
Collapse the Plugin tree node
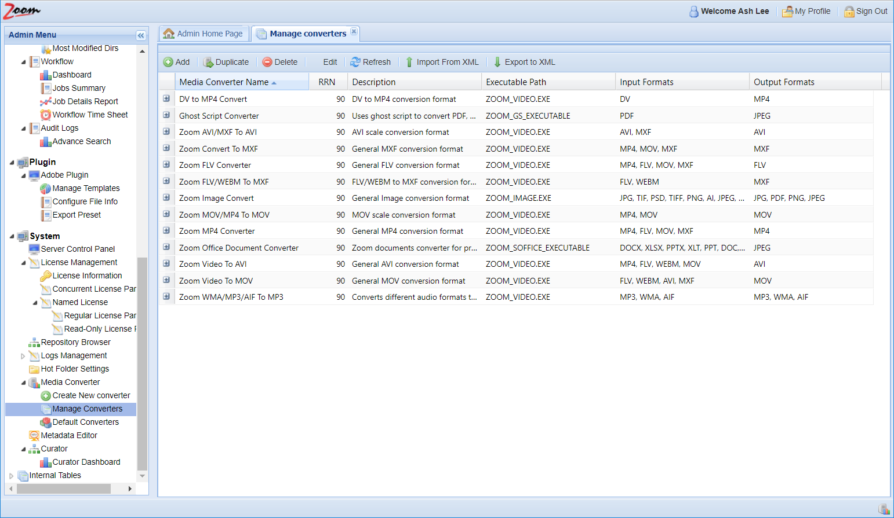pos(12,163)
